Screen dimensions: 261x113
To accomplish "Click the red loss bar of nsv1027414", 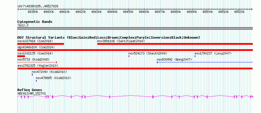I will [x=40, y=44].
